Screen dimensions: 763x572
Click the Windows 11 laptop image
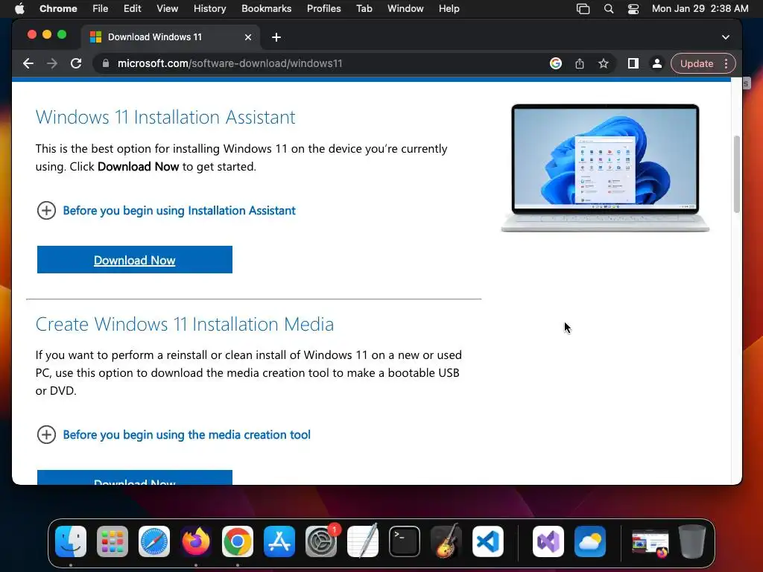(605, 168)
